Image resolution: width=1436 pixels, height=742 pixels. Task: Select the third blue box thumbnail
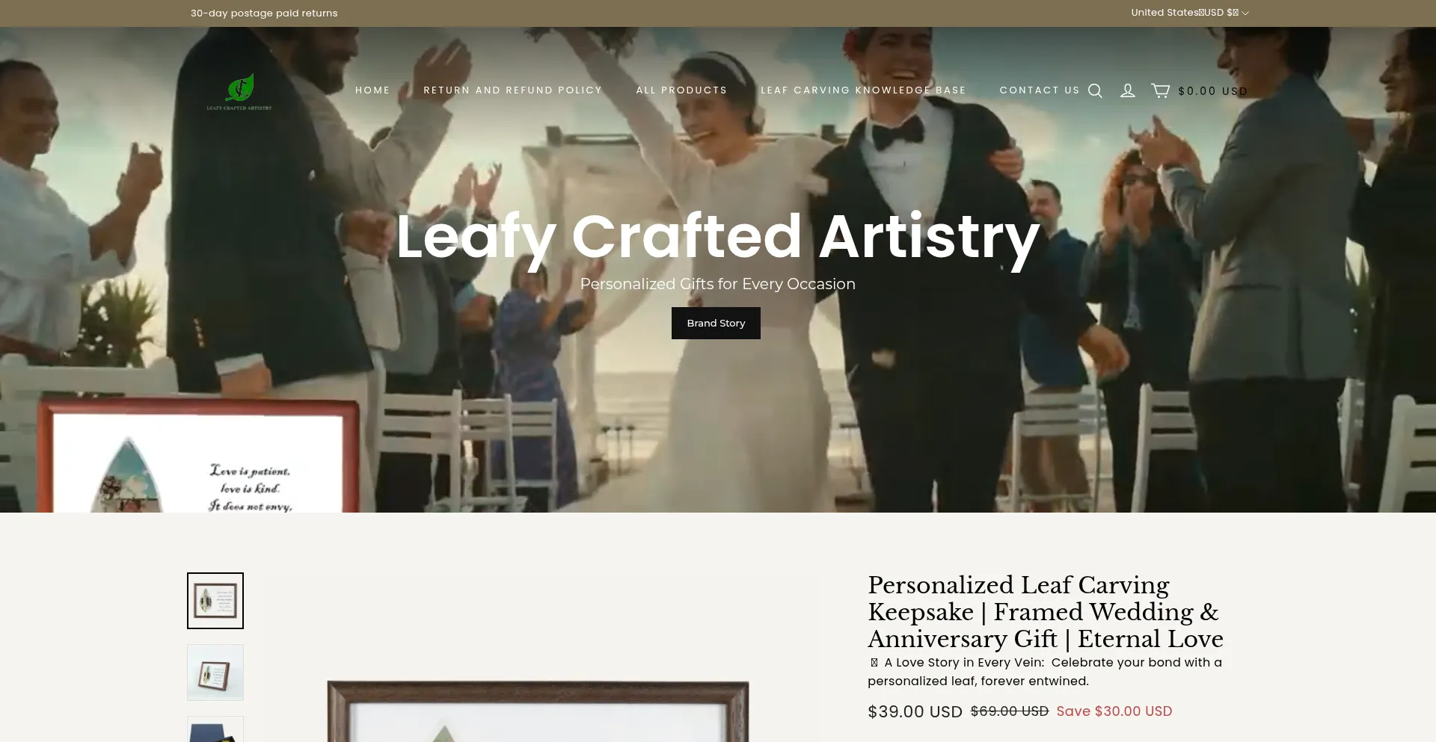pos(215,729)
